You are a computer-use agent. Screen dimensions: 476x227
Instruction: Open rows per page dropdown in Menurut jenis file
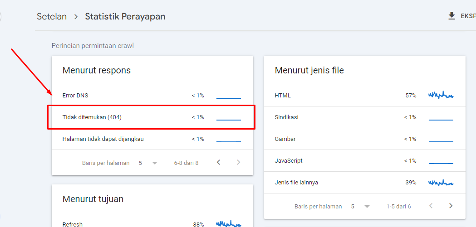(359, 207)
